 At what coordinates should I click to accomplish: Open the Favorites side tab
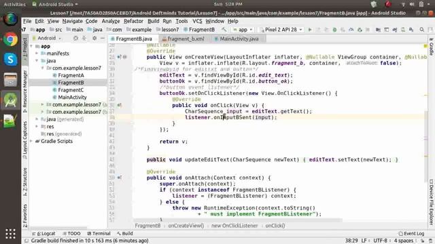25,216
